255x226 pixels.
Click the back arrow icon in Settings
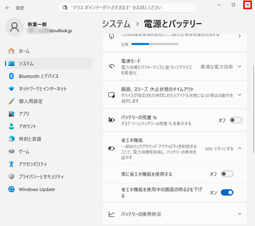[7, 8]
